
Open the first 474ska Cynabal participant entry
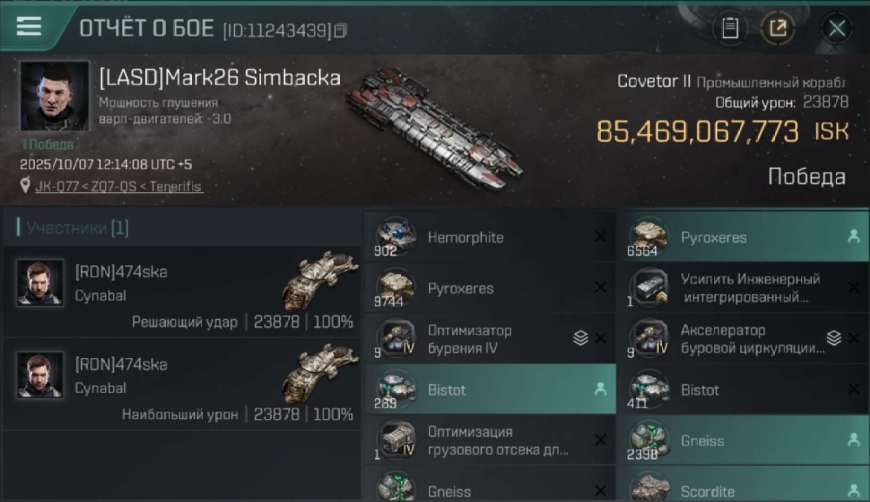[182, 292]
